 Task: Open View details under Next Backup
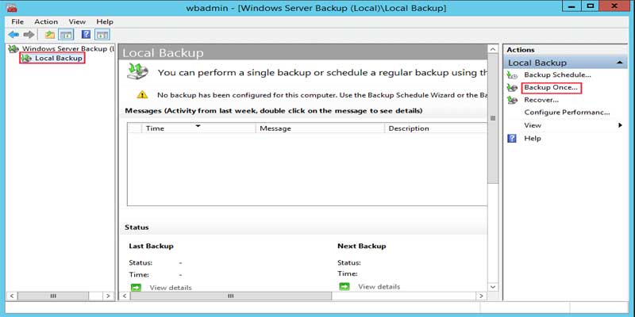point(379,286)
